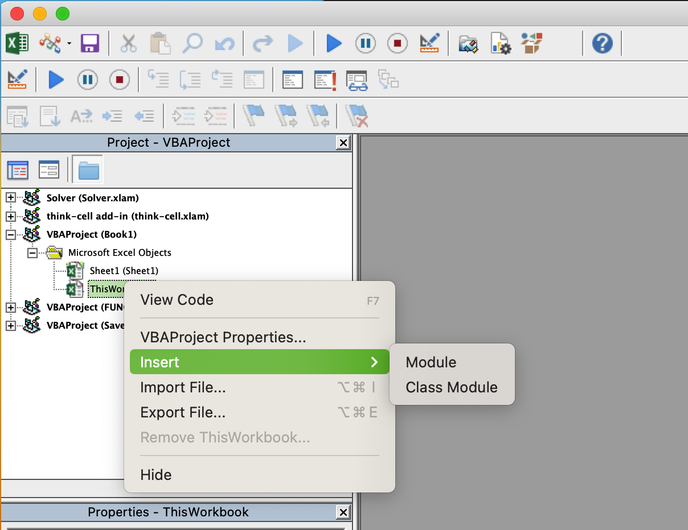
Task: Click Insert in the context menu
Action: click(x=260, y=362)
